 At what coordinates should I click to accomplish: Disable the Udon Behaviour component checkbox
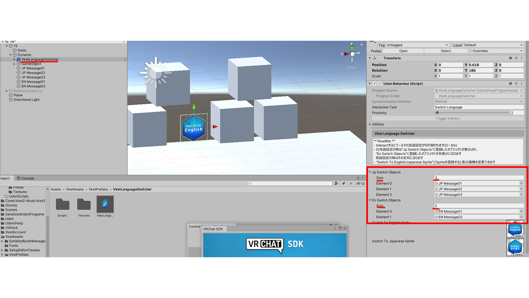[380, 83]
